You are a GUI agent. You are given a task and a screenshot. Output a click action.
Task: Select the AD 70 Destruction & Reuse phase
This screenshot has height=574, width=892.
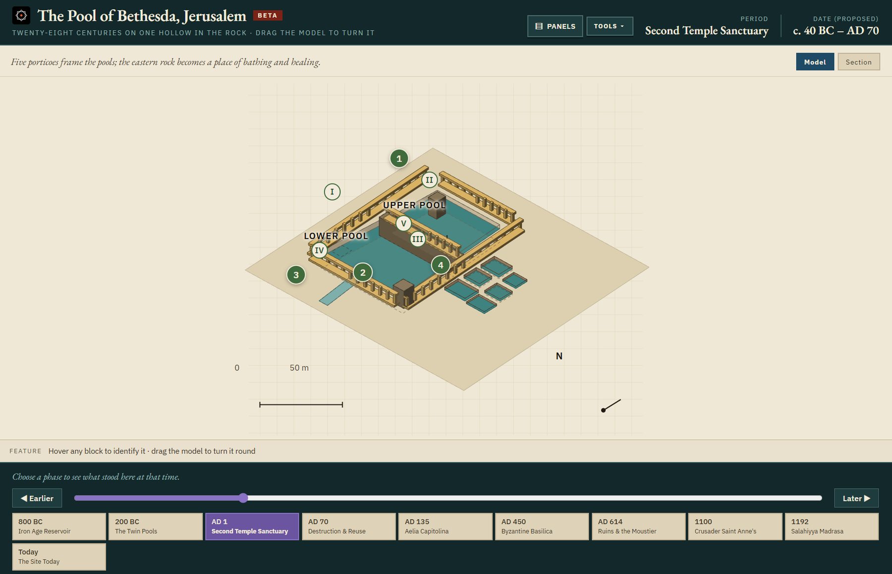click(x=349, y=526)
